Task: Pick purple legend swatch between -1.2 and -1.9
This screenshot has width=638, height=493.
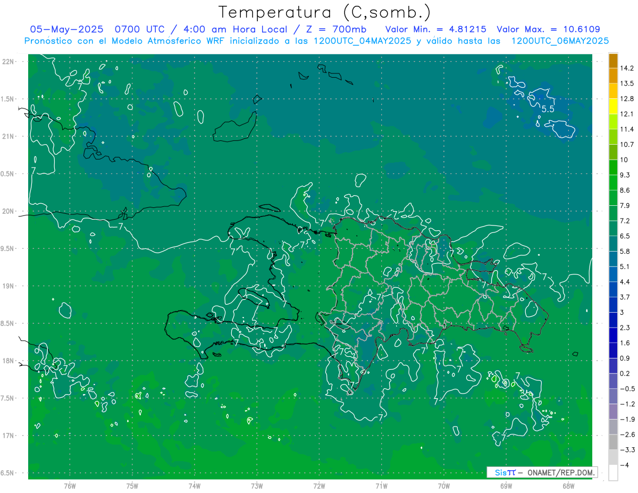Action: click(613, 412)
